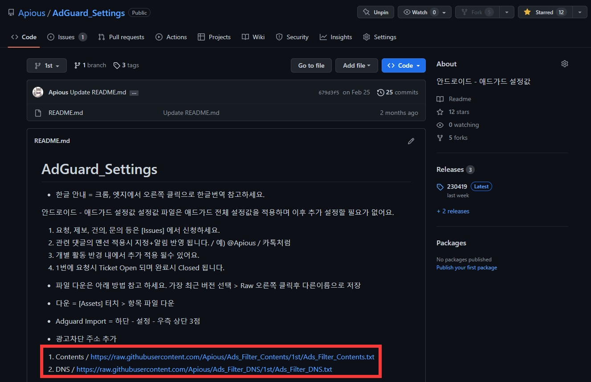Screen dimensions: 591x382
Task: Expand commit details ellipsis button
Action: point(134,93)
